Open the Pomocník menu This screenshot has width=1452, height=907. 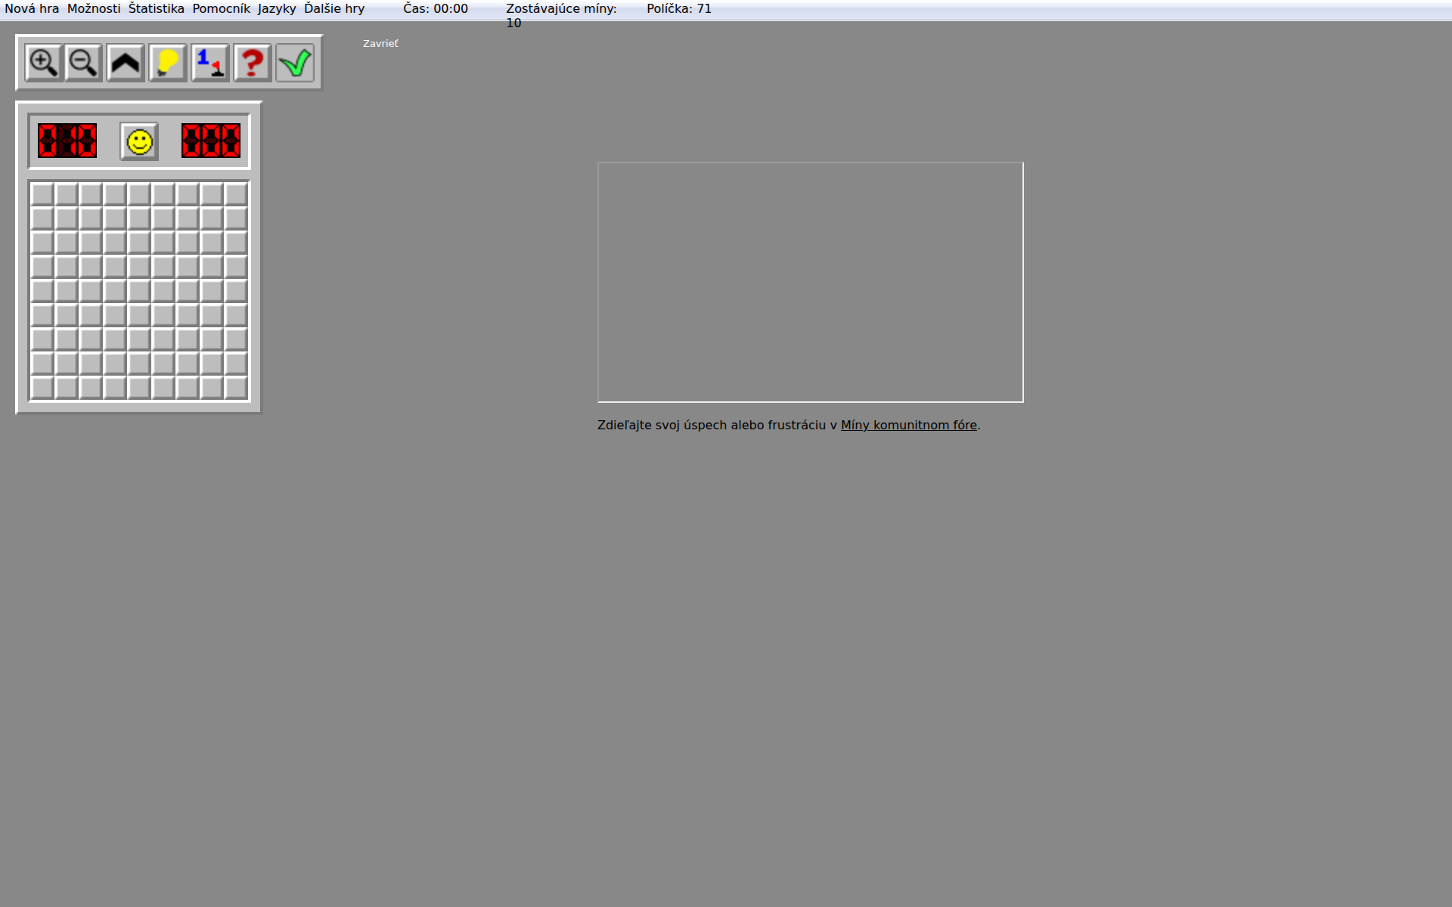221,9
